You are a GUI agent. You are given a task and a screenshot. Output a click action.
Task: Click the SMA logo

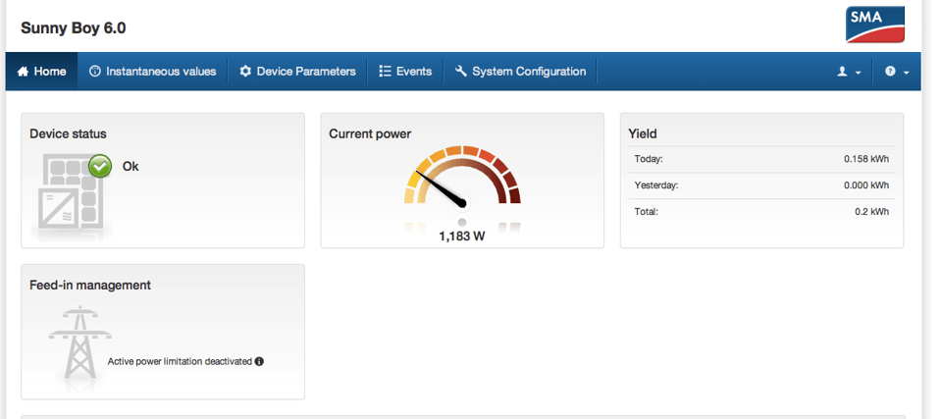tap(874, 25)
